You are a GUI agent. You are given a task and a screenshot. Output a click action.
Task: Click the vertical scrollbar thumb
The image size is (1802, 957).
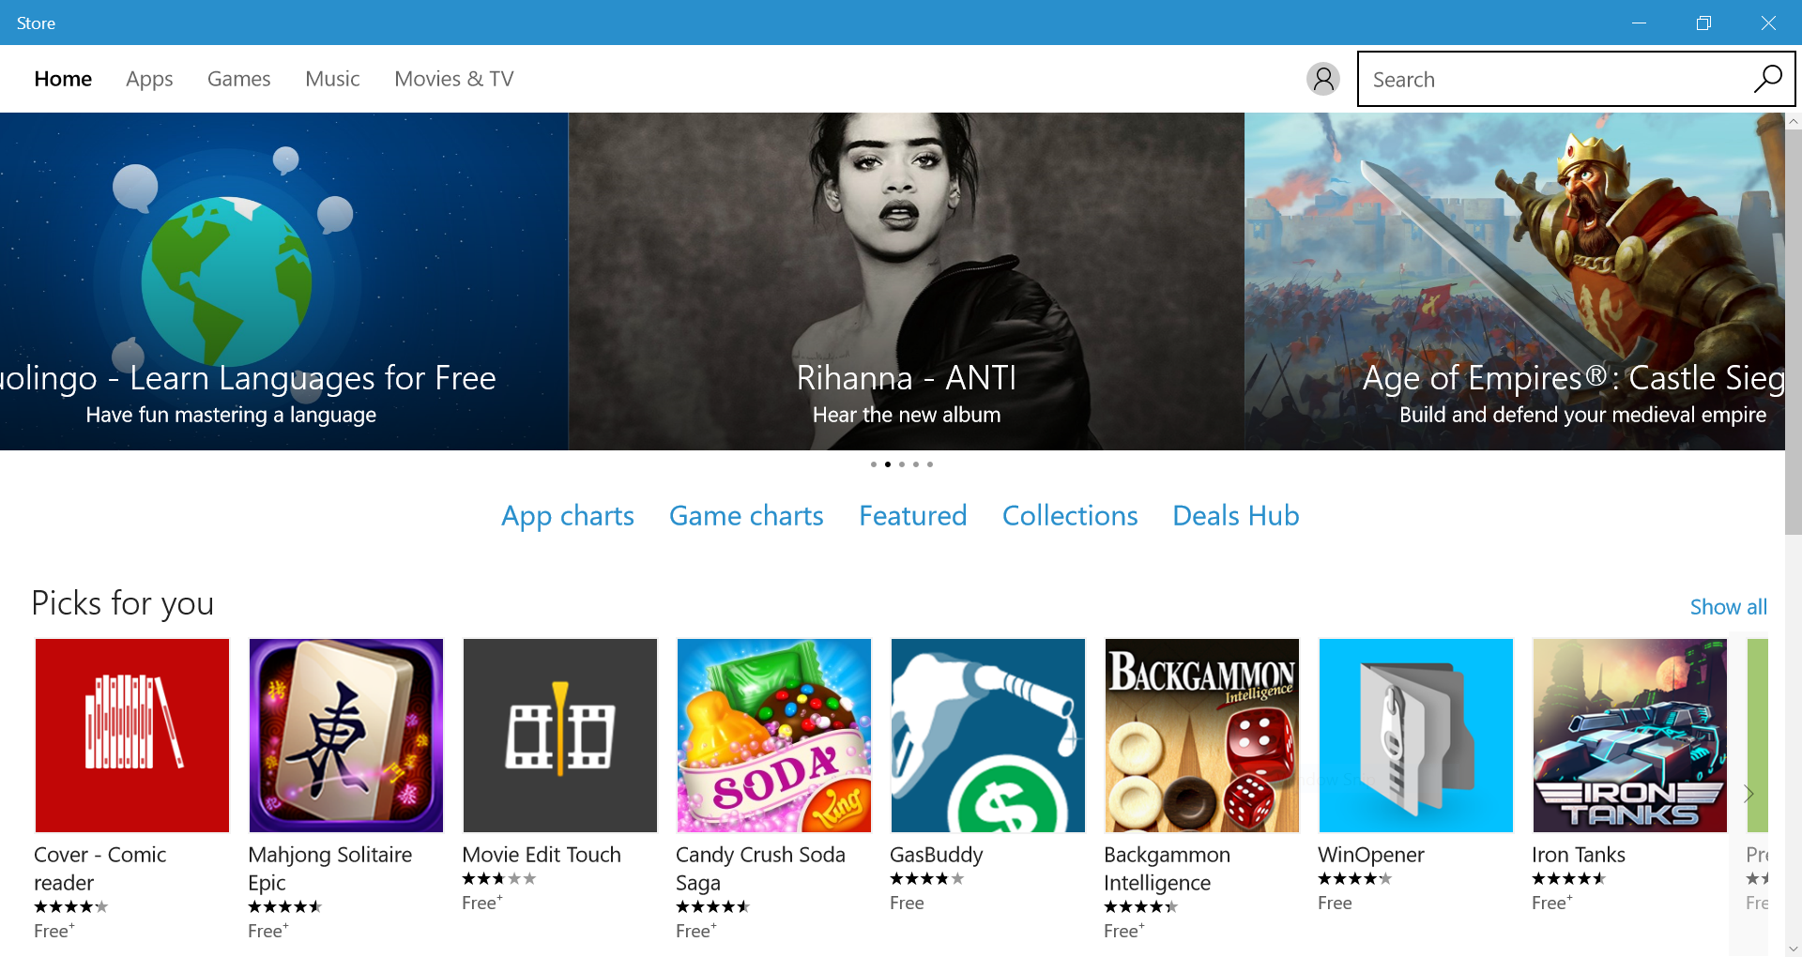coord(1794,332)
